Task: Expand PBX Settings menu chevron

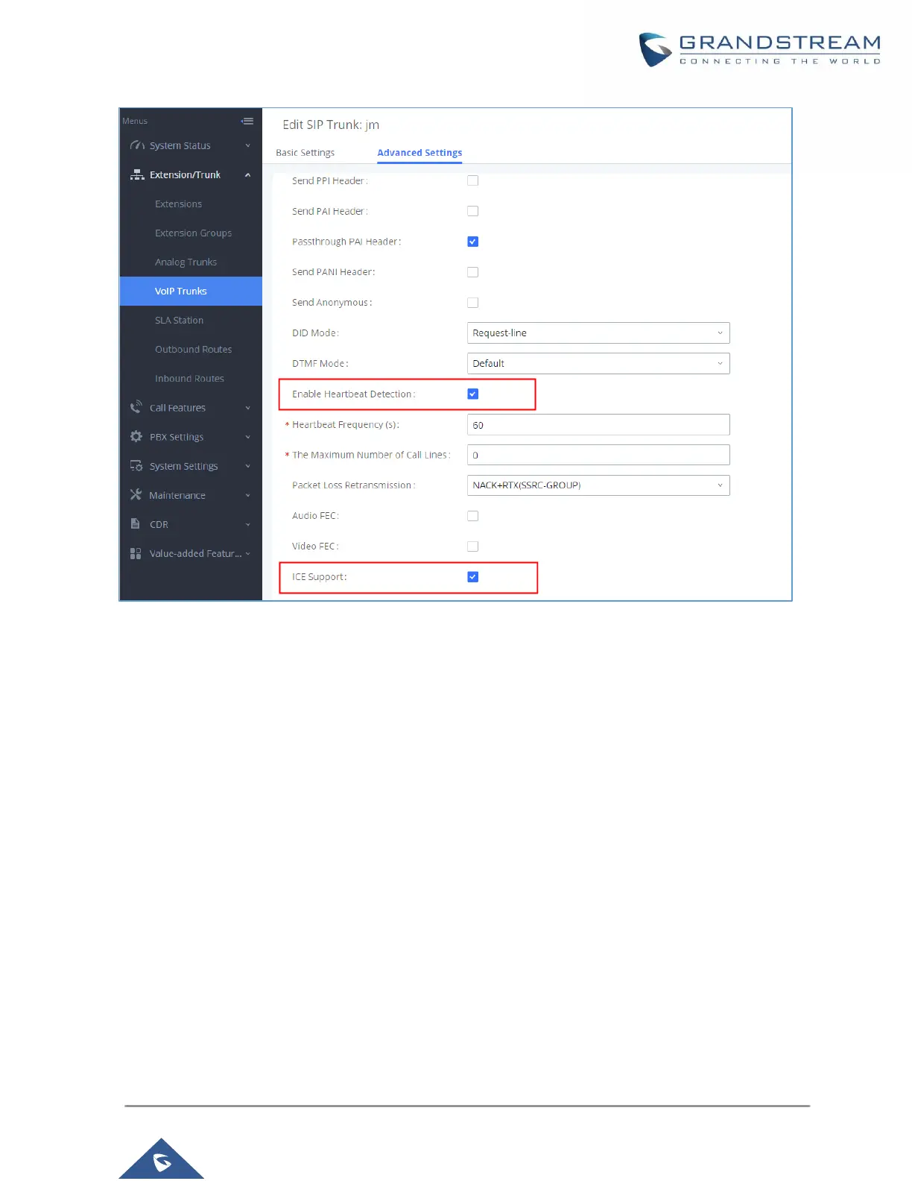Action: [248, 437]
